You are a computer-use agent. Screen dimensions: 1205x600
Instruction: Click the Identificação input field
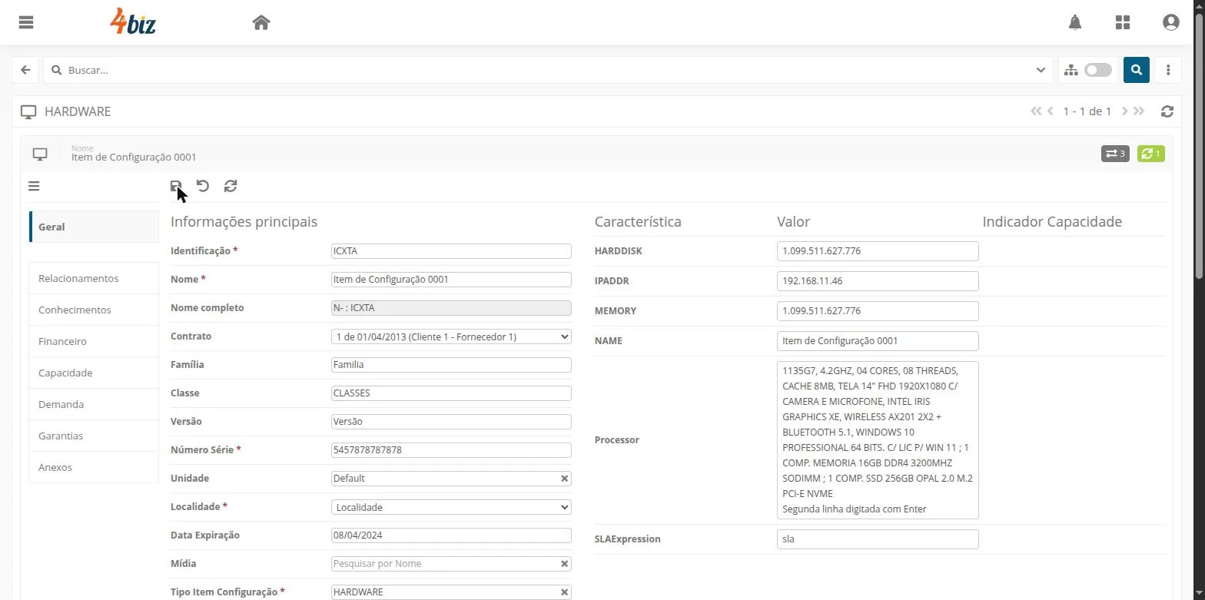click(x=451, y=251)
